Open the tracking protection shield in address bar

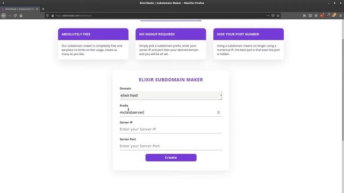pyautogui.click(x=48, y=16)
